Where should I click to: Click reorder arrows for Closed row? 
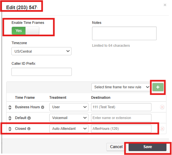click(10, 129)
